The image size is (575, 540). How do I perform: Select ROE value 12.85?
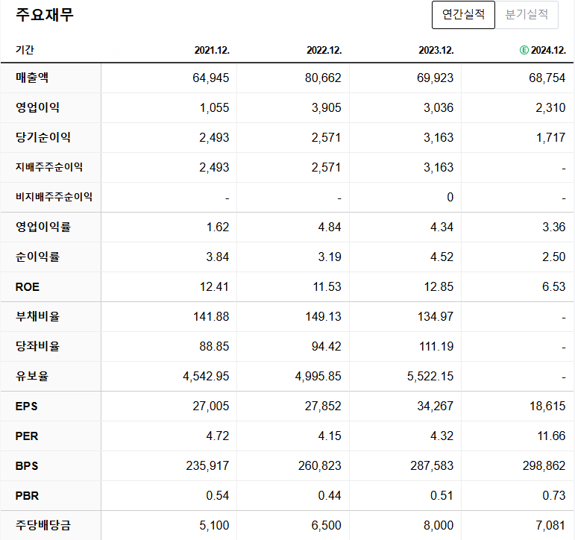439,287
